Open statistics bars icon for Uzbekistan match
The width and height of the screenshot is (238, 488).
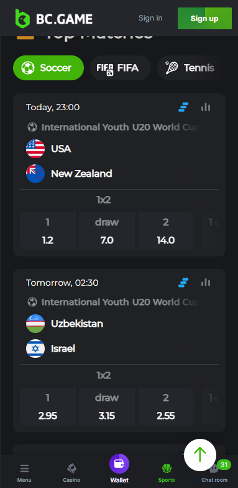point(206,283)
